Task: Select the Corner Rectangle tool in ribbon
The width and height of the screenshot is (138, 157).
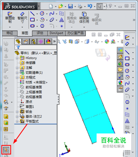Action: point(32,20)
